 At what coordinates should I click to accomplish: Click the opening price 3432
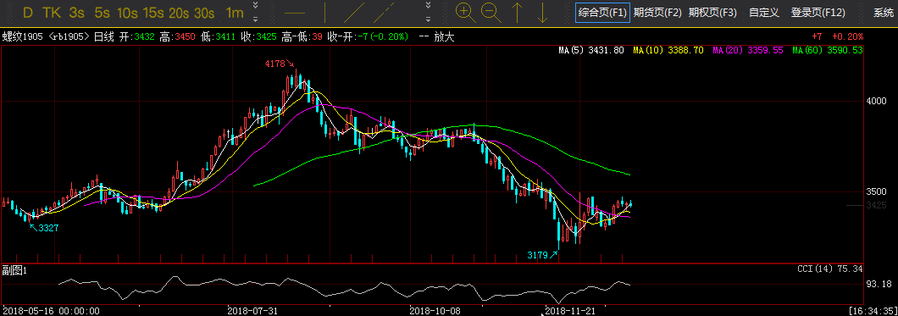[144, 36]
